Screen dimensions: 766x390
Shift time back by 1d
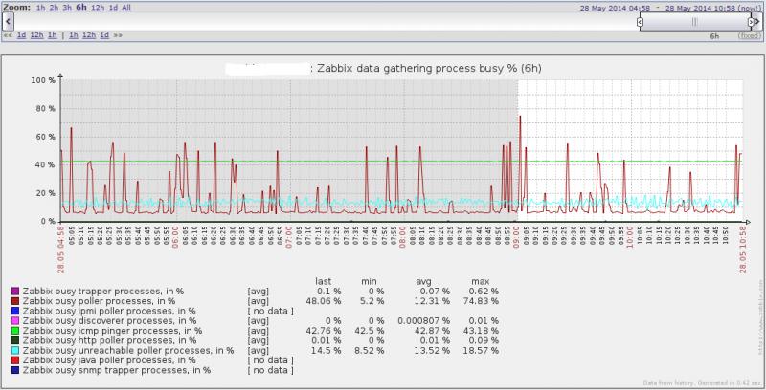(21, 35)
